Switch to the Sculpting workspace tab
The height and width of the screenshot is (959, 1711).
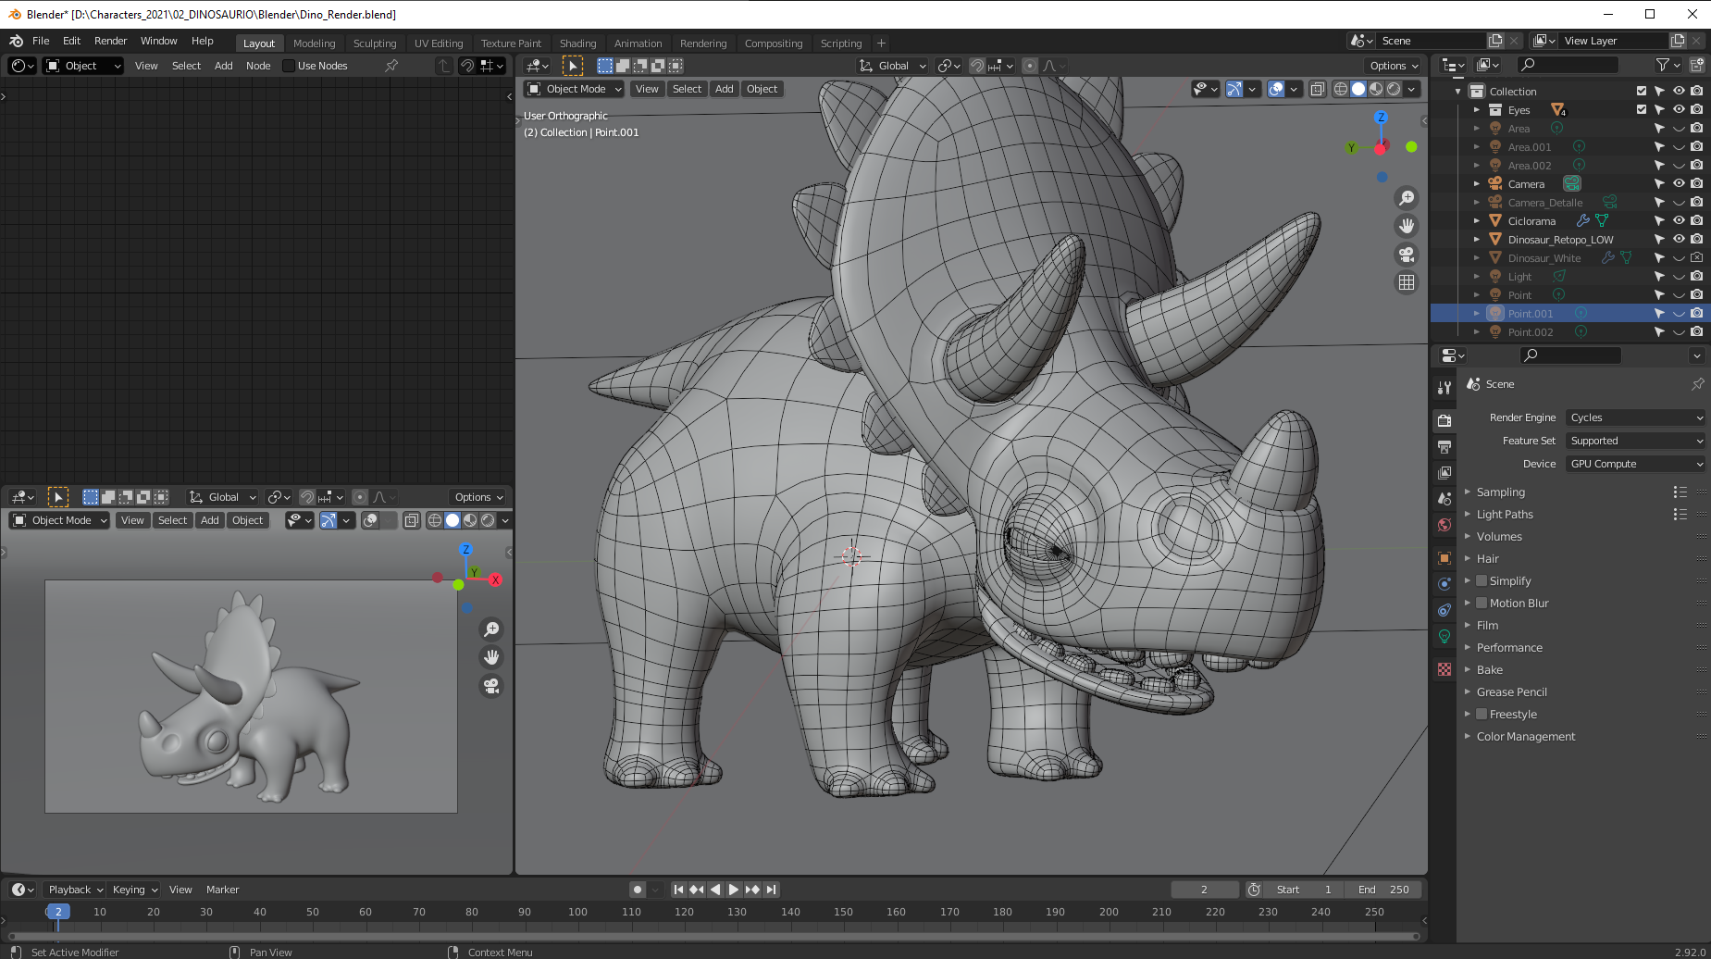click(374, 44)
